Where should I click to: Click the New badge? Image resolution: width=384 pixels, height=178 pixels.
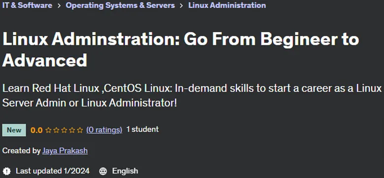pyautogui.click(x=14, y=130)
